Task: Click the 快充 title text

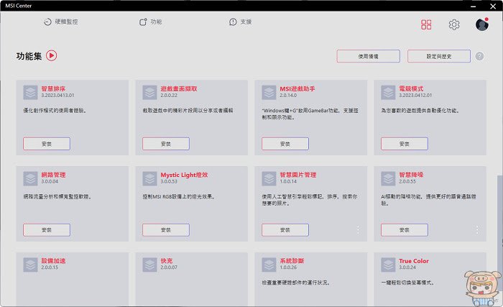Action: pyautogui.click(x=167, y=261)
